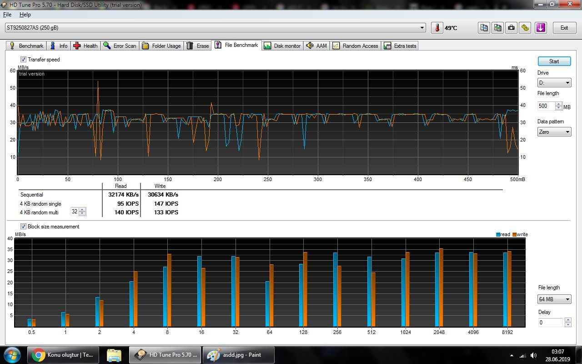Viewport: 582px width, 364px height.
Task: Switch to the AAM tab
Action: click(316, 46)
